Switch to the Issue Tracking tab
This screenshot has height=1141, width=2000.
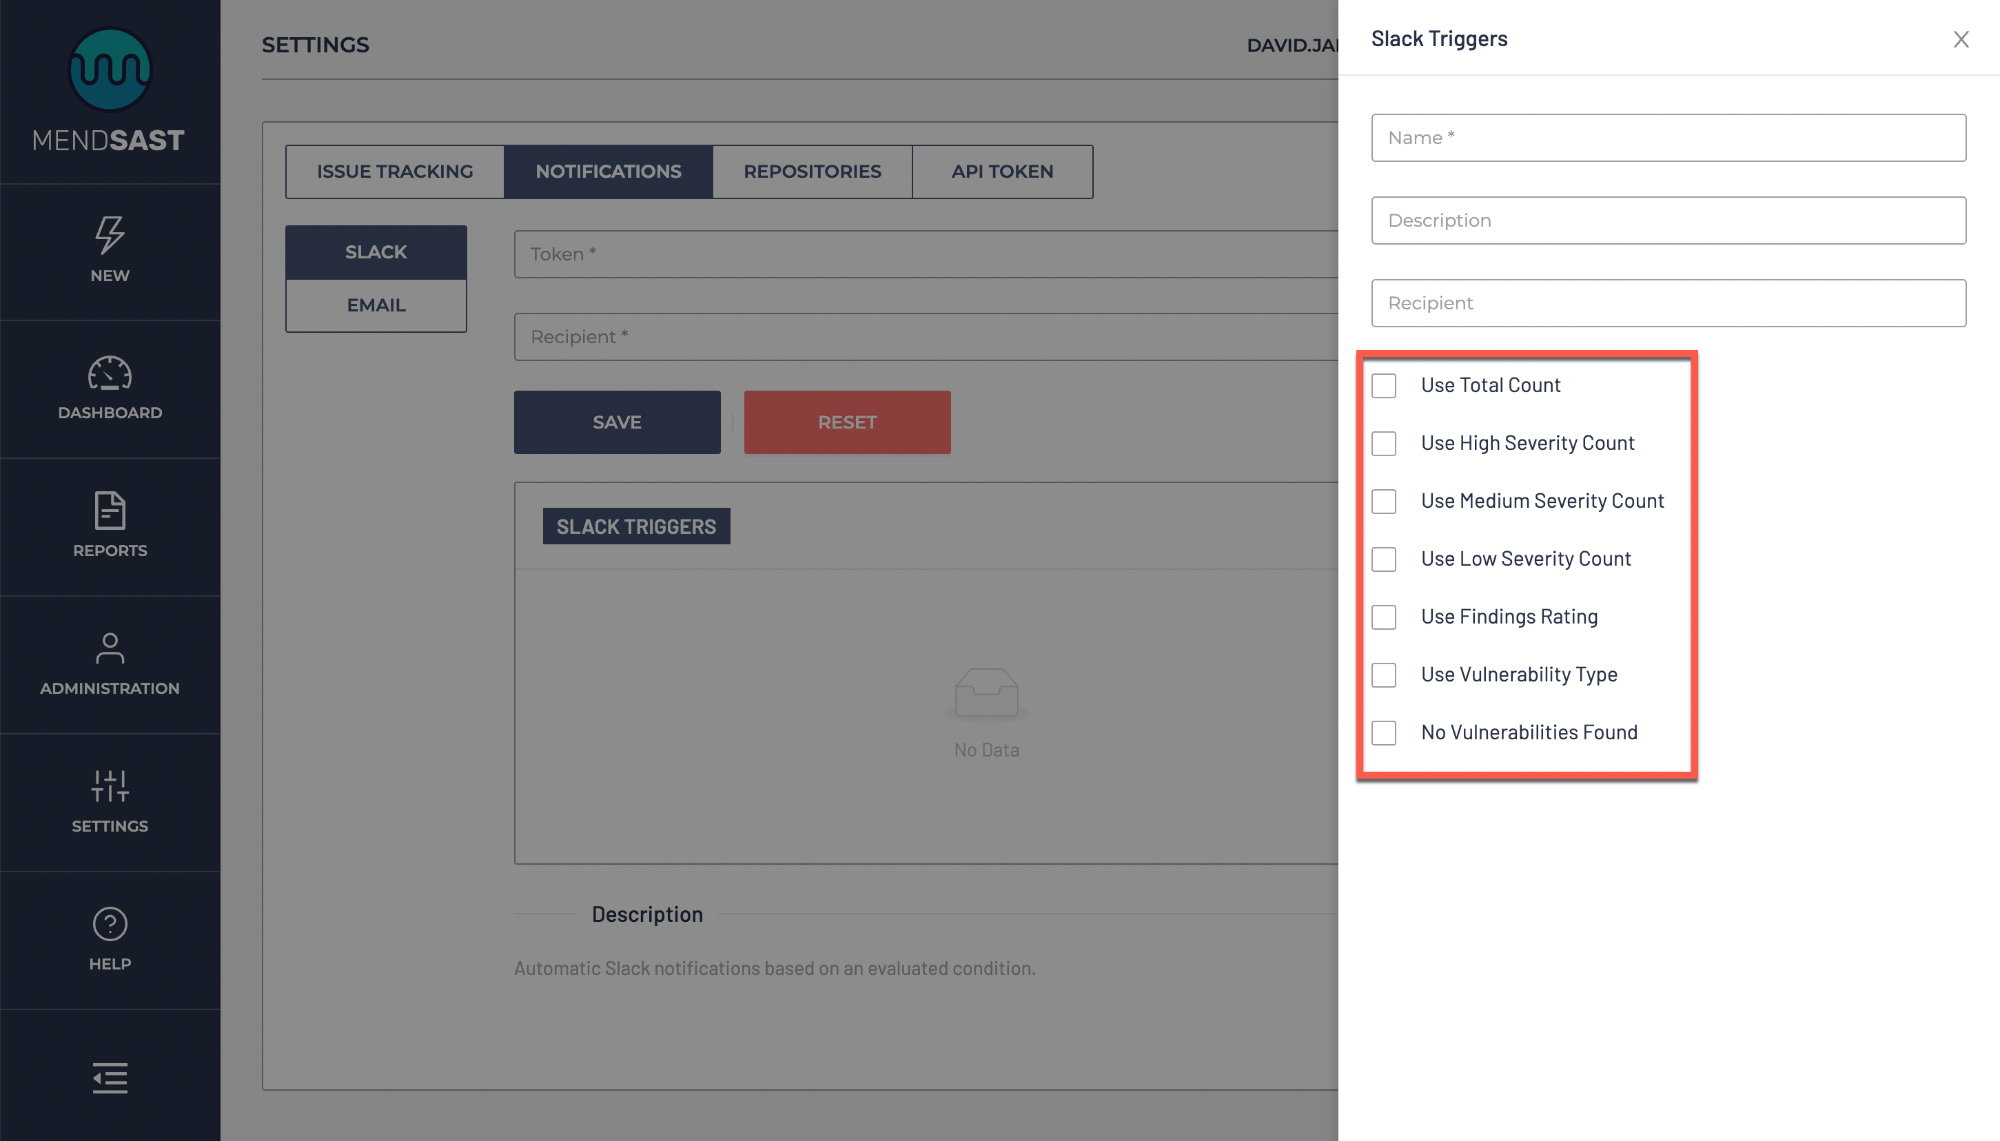tap(395, 172)
